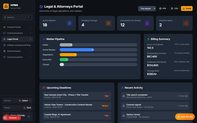Image resolution: width=197 pixels, height=123 pixels.
Task: Expand the first Communications chevron
Action: pyautogui.click(x=30, y=33)
